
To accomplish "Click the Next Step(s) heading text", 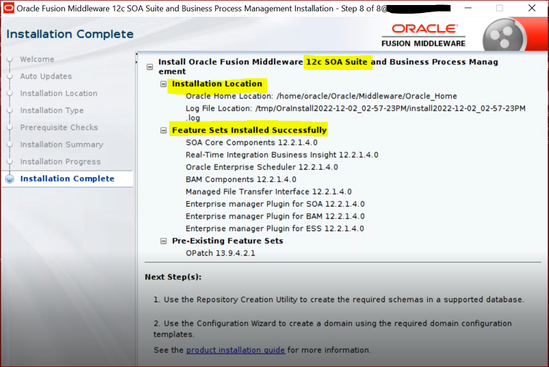I will coord(173,277).
